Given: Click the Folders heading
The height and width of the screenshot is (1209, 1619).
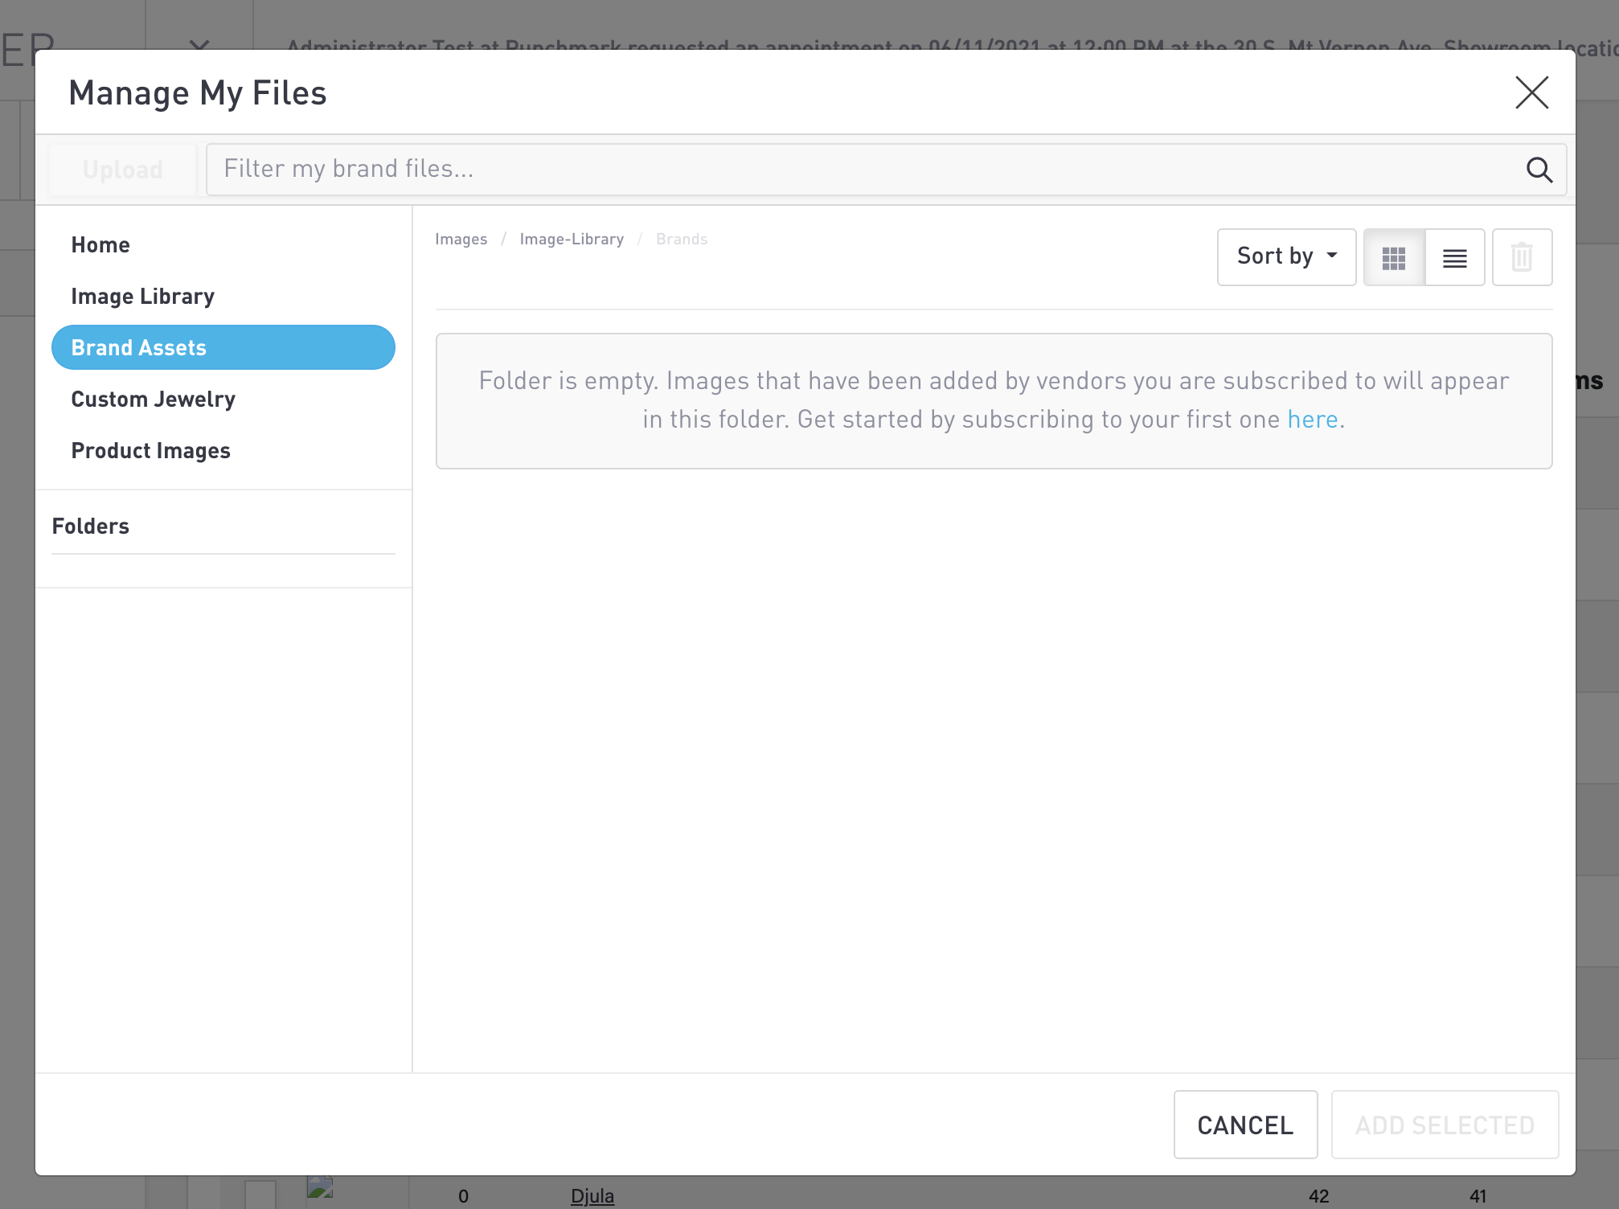Looking at the screenshot, I should click(x=91, y=527).
